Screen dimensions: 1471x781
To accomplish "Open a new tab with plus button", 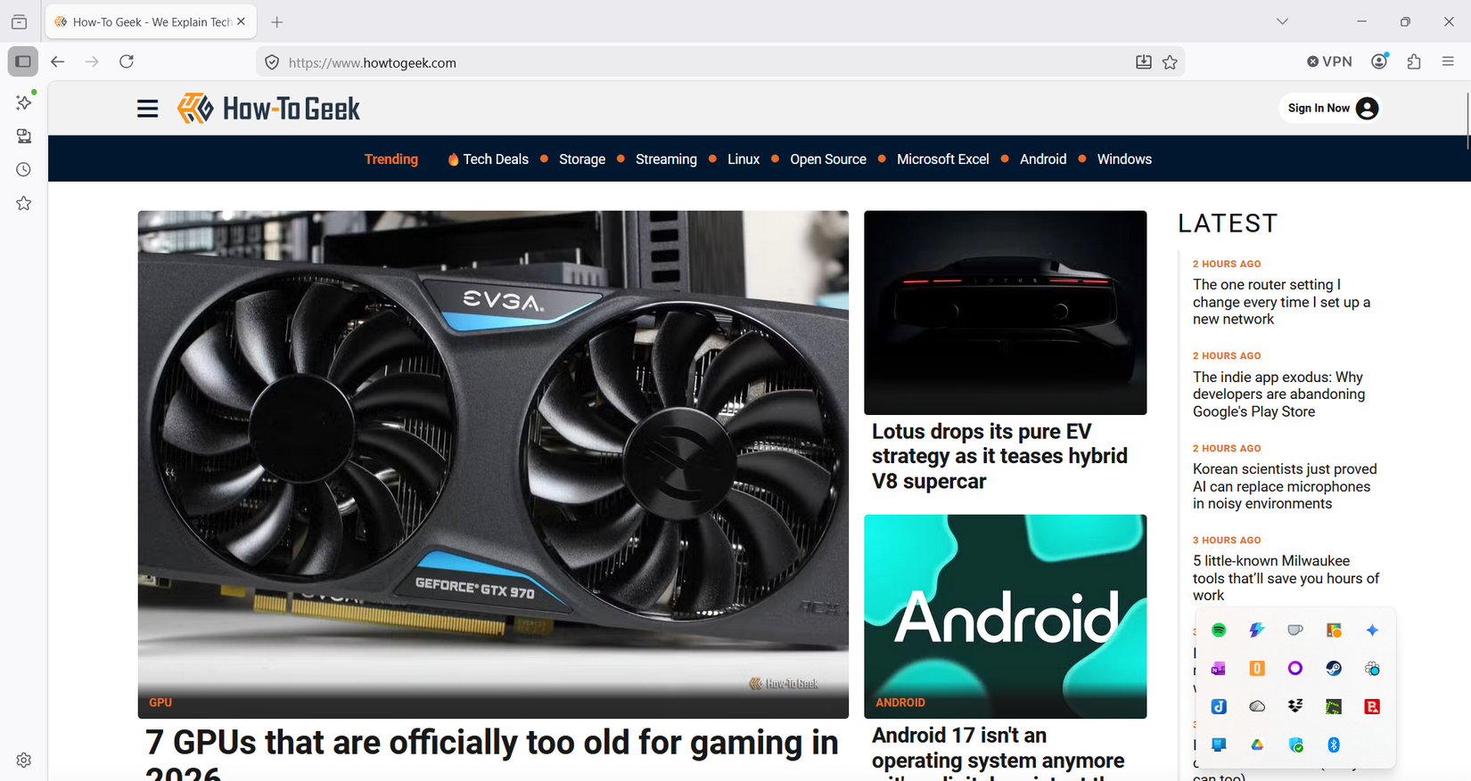I will click(x=277, y=22).
